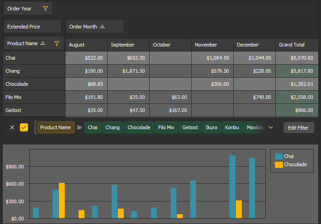Click the Order Month field header
The height and width of the screenshot is (224, 321).
(94, 27)
